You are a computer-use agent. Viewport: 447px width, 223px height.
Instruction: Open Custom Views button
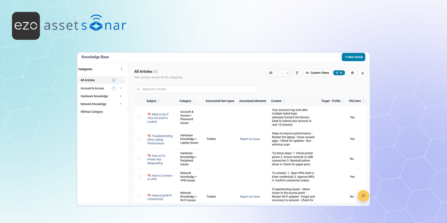click(x=317, y=73)
